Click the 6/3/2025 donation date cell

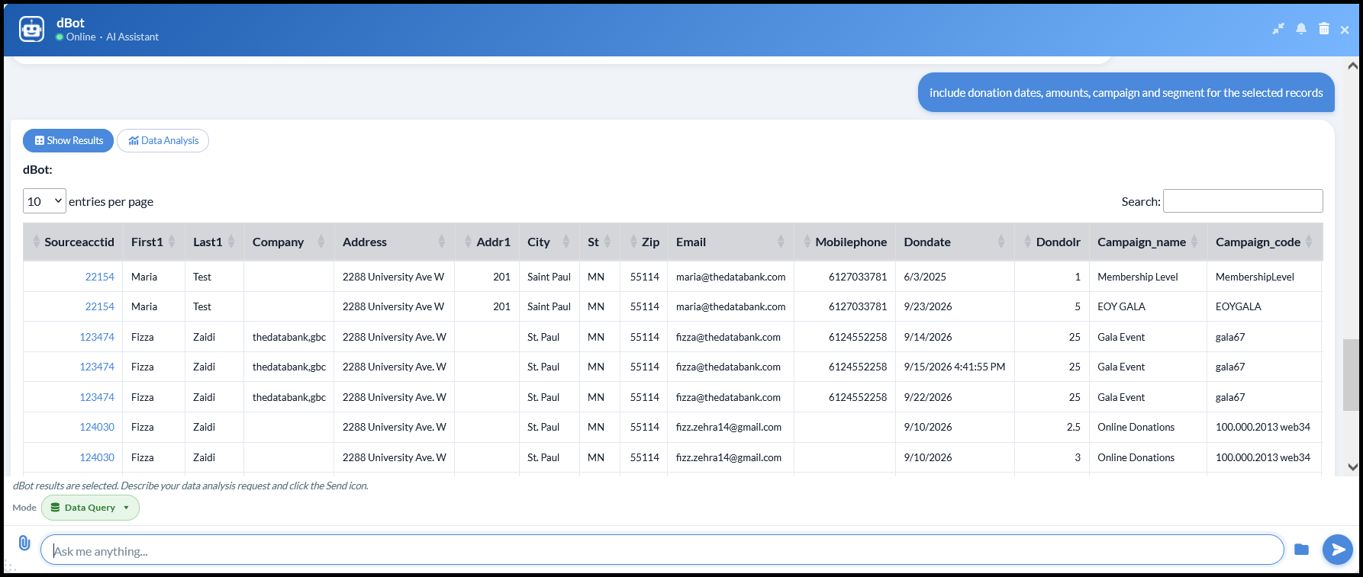click(x=955, y=277)
